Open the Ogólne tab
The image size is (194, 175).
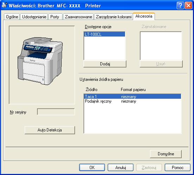(12, 17)
